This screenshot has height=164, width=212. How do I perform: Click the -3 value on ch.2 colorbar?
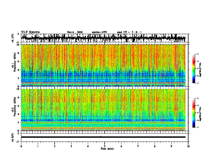click(197, 98)
